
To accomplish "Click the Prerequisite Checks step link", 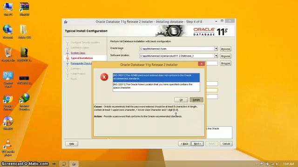I will (81, 63).
